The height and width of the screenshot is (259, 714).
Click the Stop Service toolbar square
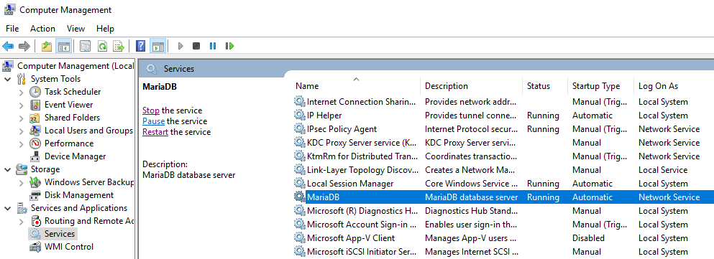[x=196, y=46]
